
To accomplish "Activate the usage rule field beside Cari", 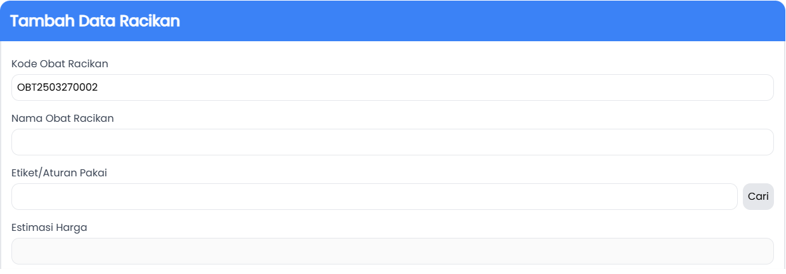I will pos(374,197).
